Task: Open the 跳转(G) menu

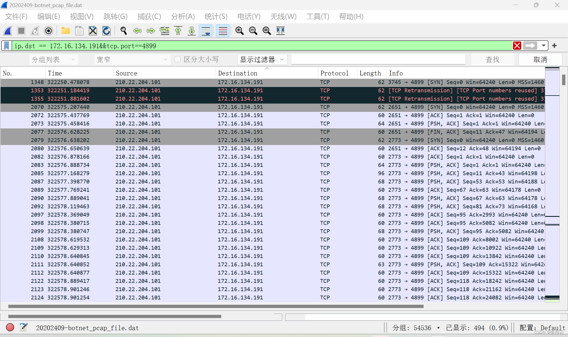Action: tap(115, 17)
